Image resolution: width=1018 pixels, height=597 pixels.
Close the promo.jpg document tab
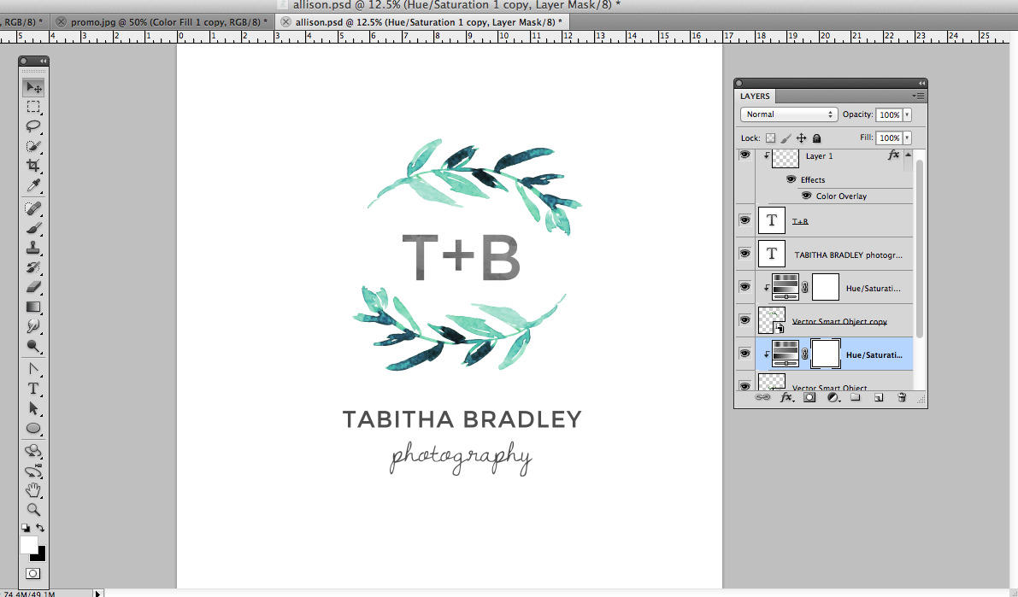[61, 22]
